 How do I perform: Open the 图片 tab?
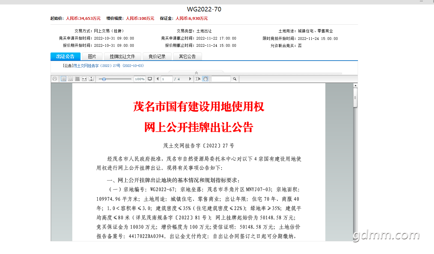(x=92, y=56)
